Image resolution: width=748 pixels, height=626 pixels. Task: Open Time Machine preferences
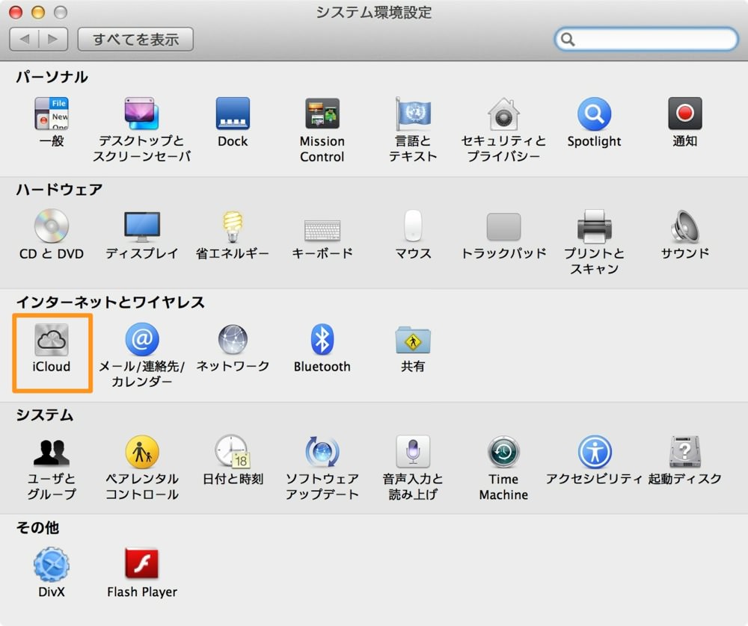click(x=503, y=452)
